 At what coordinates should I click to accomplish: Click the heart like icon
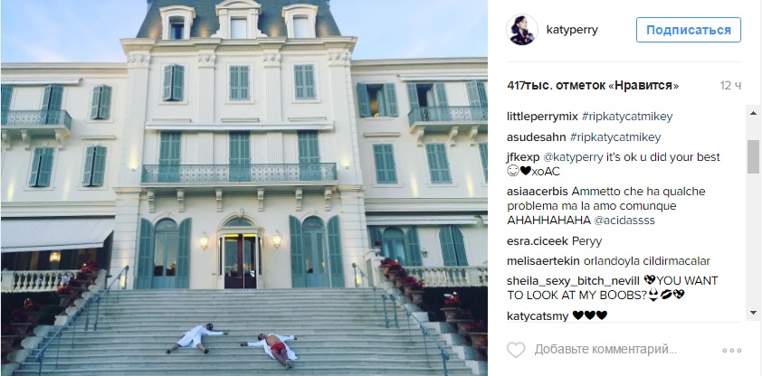point(516,349)
